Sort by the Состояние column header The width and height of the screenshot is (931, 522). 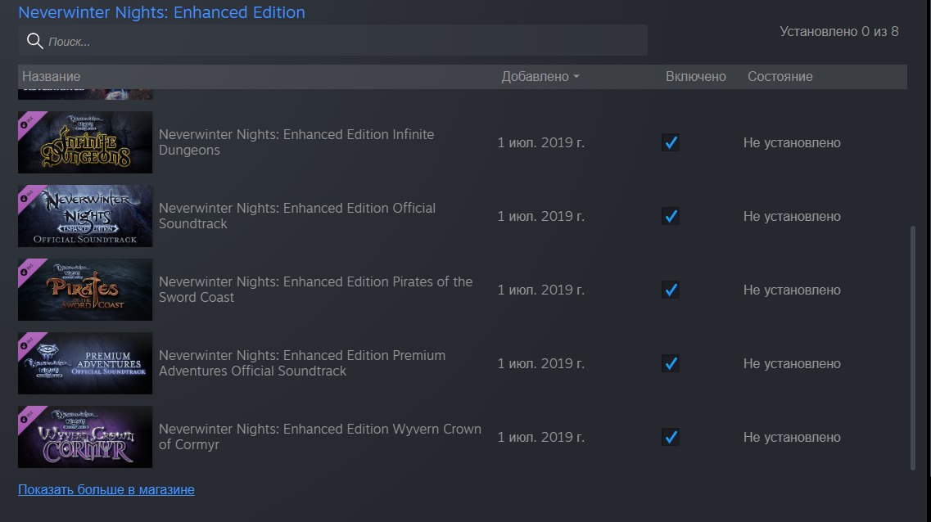tap(780, 77)
